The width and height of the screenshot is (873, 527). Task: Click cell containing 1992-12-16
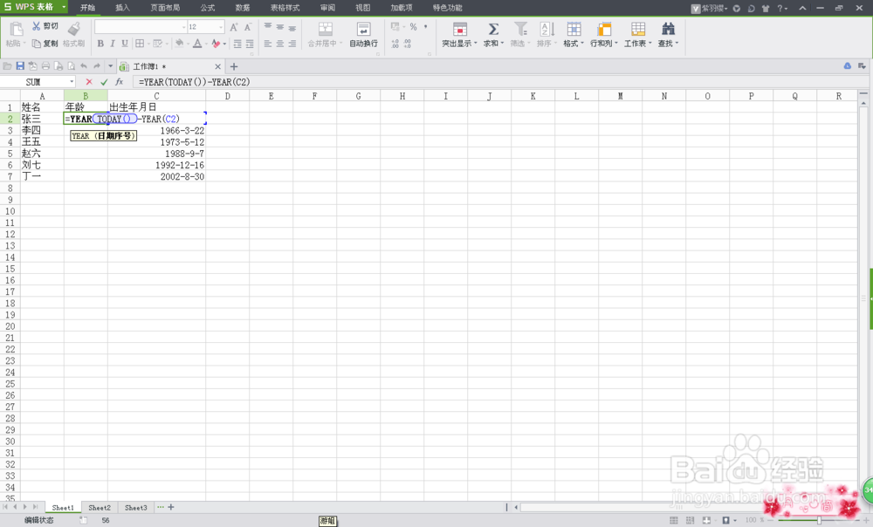(x=156, y=165)
